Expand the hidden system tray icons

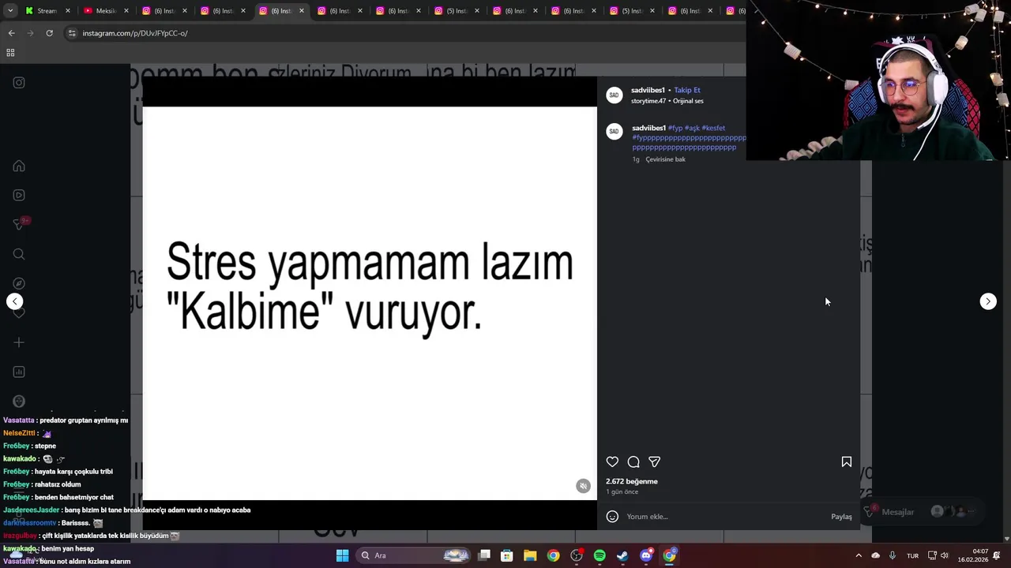pyautogui.click(x=859, y=555)
